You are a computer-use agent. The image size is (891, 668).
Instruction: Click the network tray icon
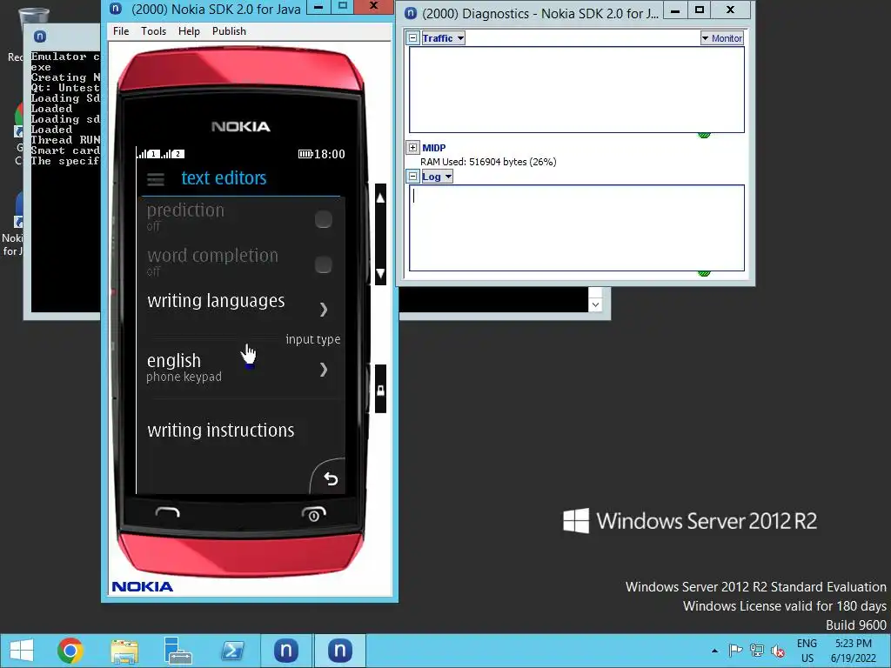pyautogui.click(x=756, y=651)
